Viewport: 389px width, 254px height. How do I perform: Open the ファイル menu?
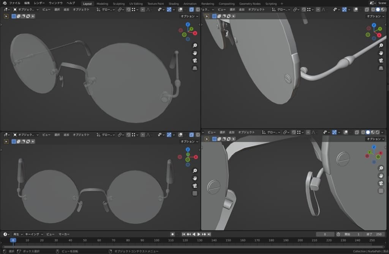15,3
